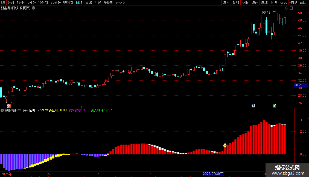Screen dimensions: 309x177
Task: Toggle the side panel icon top-right
Action: [291, 8]
